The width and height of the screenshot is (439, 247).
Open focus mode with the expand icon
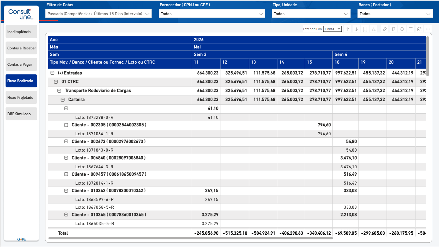click(x=419, y=29)
